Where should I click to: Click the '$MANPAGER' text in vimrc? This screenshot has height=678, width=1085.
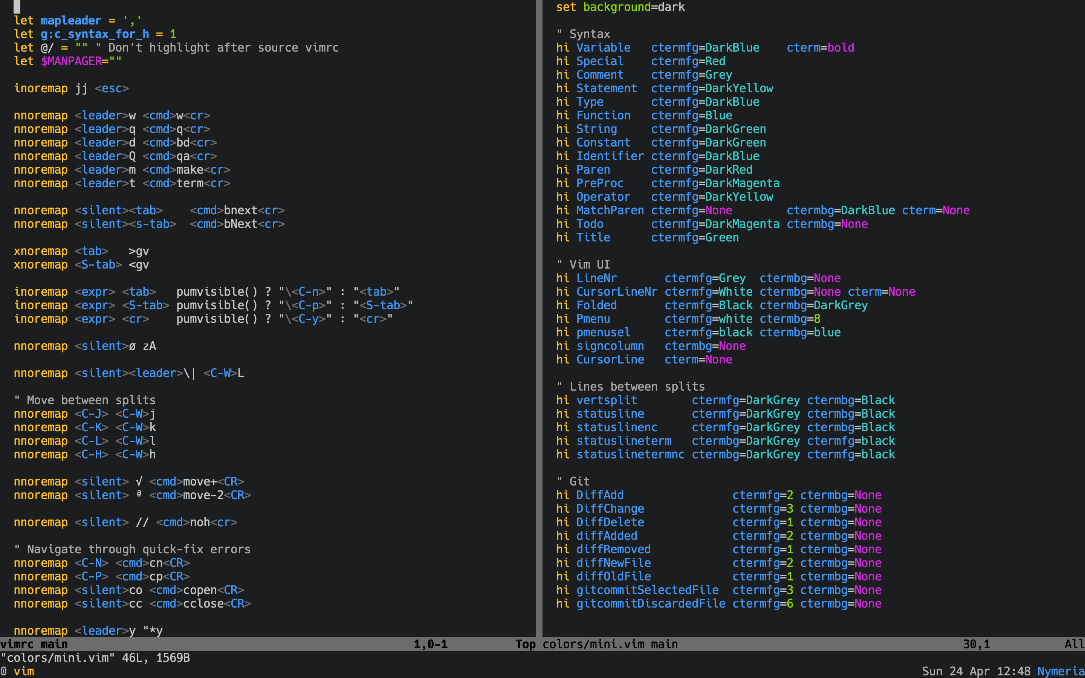[71, 61]
